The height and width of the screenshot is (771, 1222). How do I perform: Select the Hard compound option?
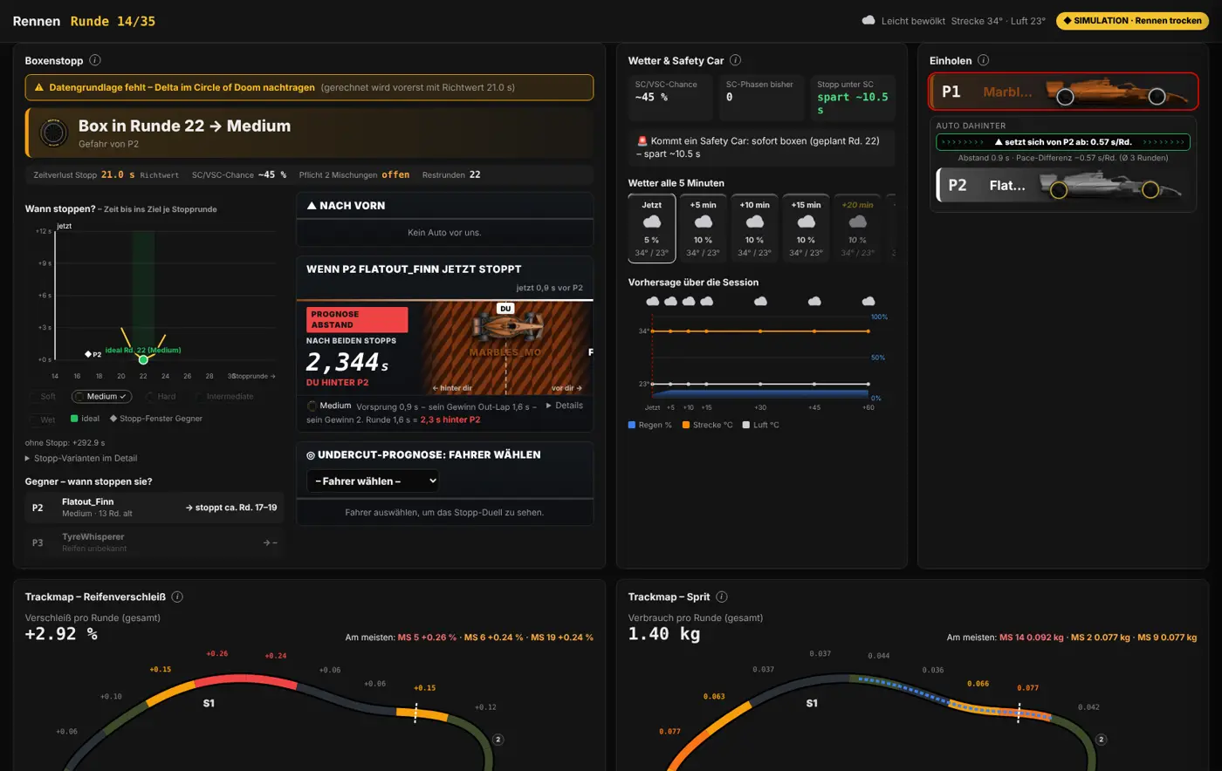161,396
